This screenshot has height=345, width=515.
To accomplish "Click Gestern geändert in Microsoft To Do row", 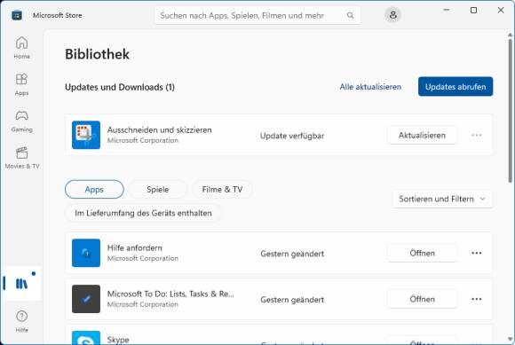I will [292, 300].
